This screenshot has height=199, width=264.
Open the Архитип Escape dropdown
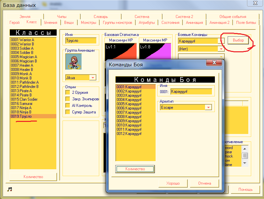(x=208, y=107)
